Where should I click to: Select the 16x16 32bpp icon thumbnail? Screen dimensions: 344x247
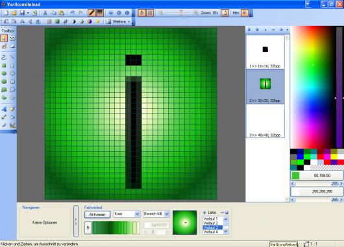click(x=265, y=52)
